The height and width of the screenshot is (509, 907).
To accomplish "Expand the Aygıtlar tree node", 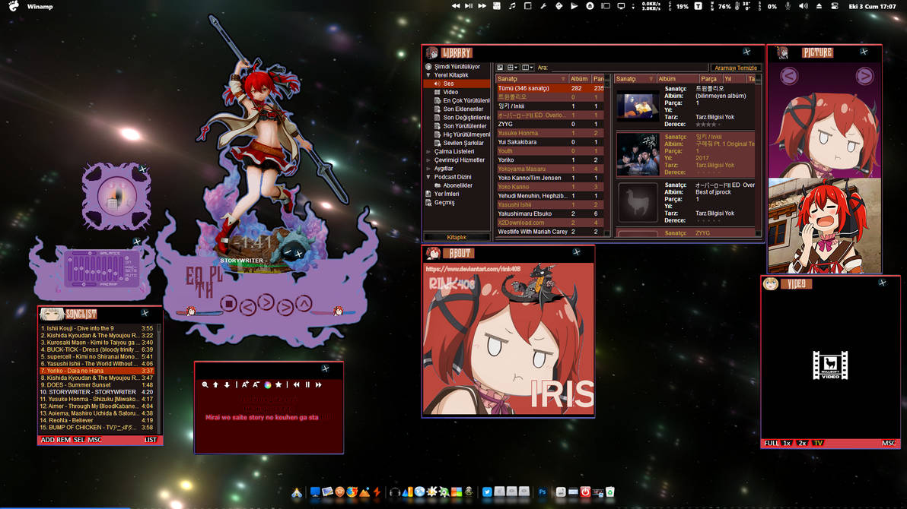I will click(x=428, y=169).
